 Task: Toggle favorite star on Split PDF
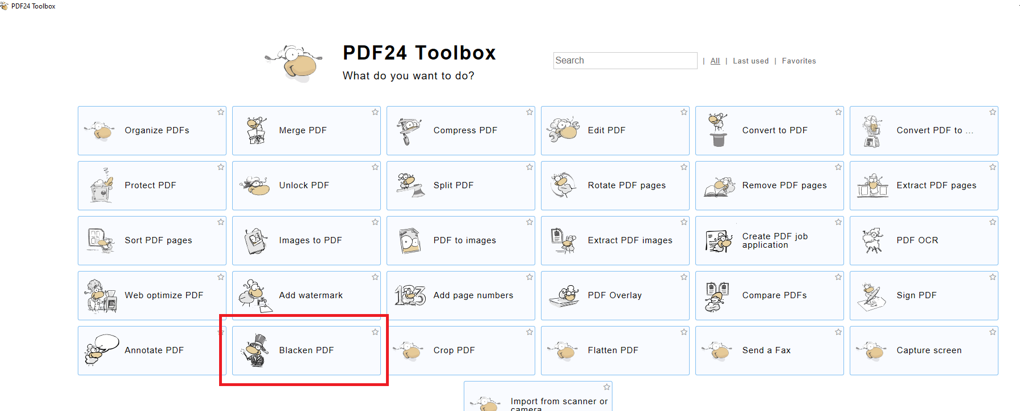[530, 167]
